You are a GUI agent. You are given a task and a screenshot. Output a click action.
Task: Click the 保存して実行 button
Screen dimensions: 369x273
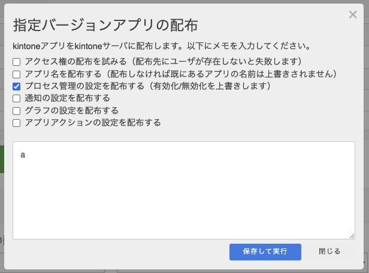pos(265,252)
